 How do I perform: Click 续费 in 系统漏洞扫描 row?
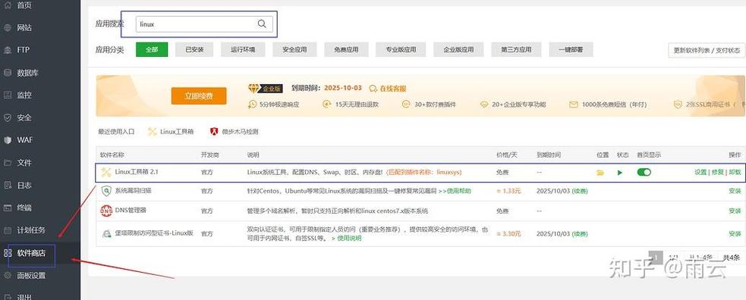pyautogui.click(x=580, y=192)
